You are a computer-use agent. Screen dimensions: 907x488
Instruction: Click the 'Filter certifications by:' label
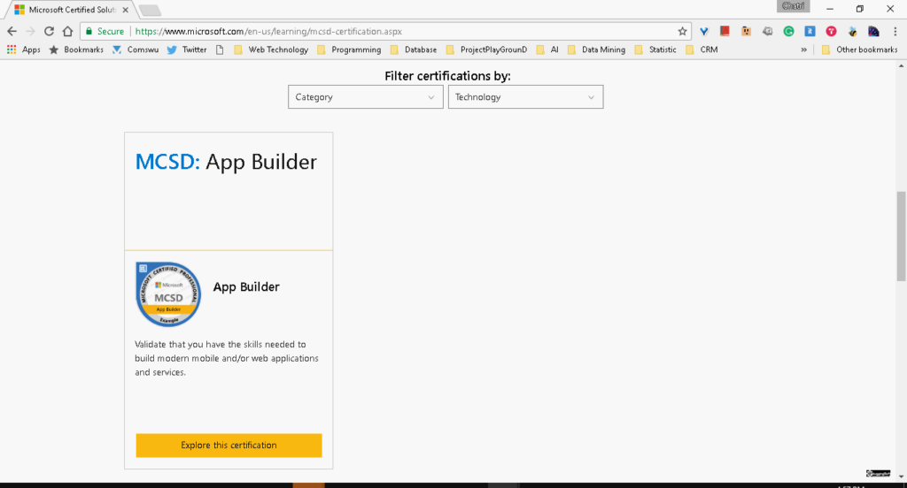447,76
